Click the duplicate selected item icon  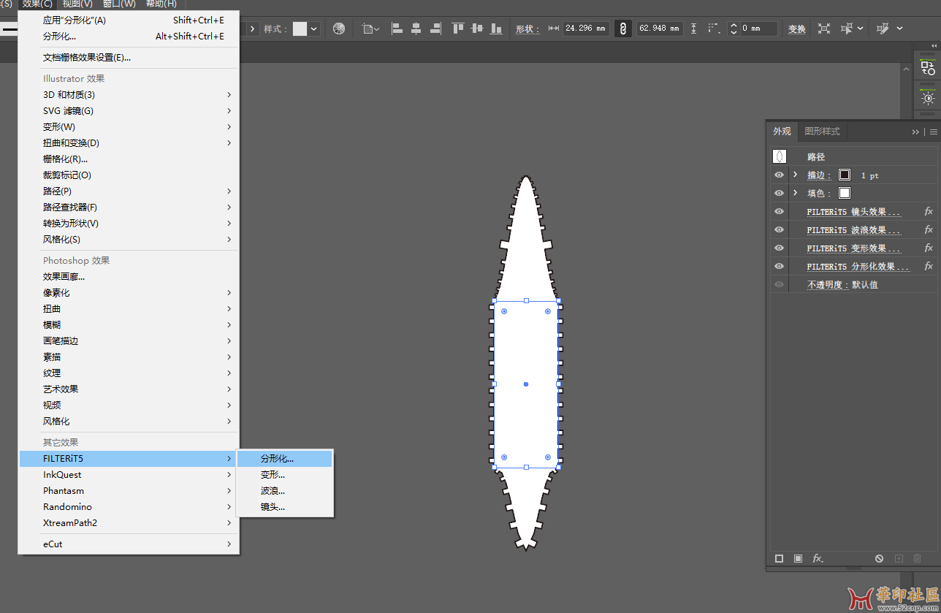click(x=899, y=558)
